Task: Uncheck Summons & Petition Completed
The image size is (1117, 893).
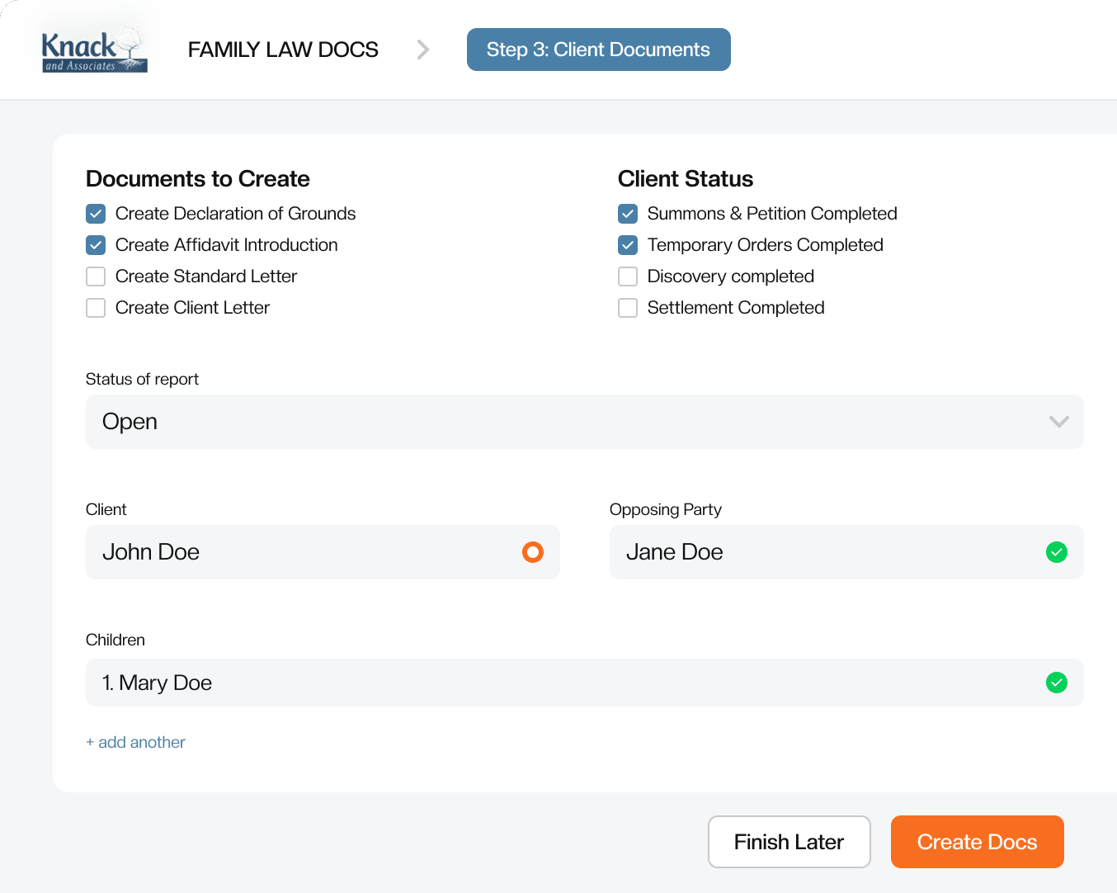Action: pyautogui.click(x=628, y=214)
